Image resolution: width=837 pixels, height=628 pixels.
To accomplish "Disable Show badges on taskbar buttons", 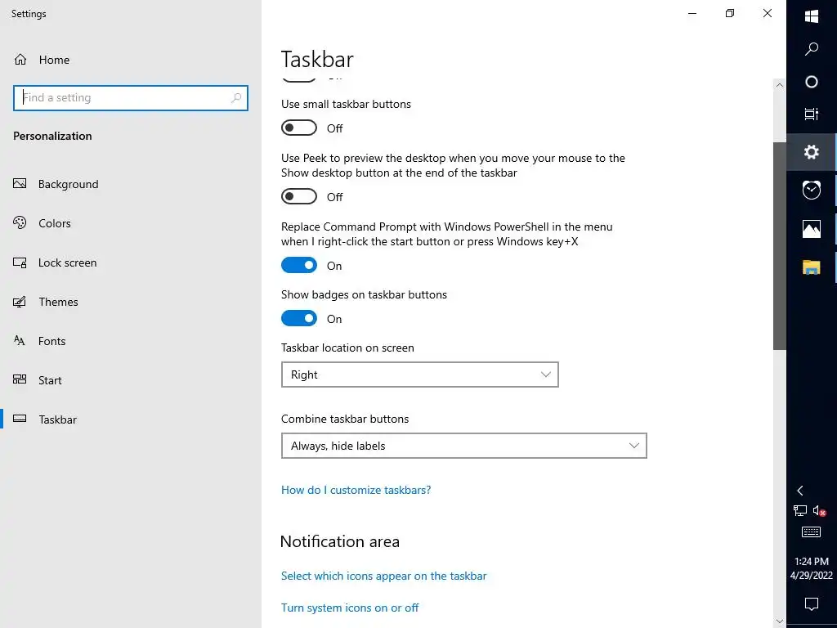I will pos(299,319).
